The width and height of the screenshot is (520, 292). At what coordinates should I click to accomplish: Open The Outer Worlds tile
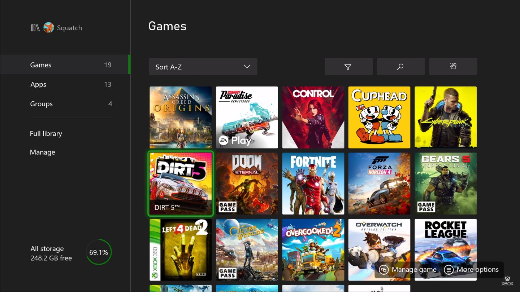tap(247, 250)
